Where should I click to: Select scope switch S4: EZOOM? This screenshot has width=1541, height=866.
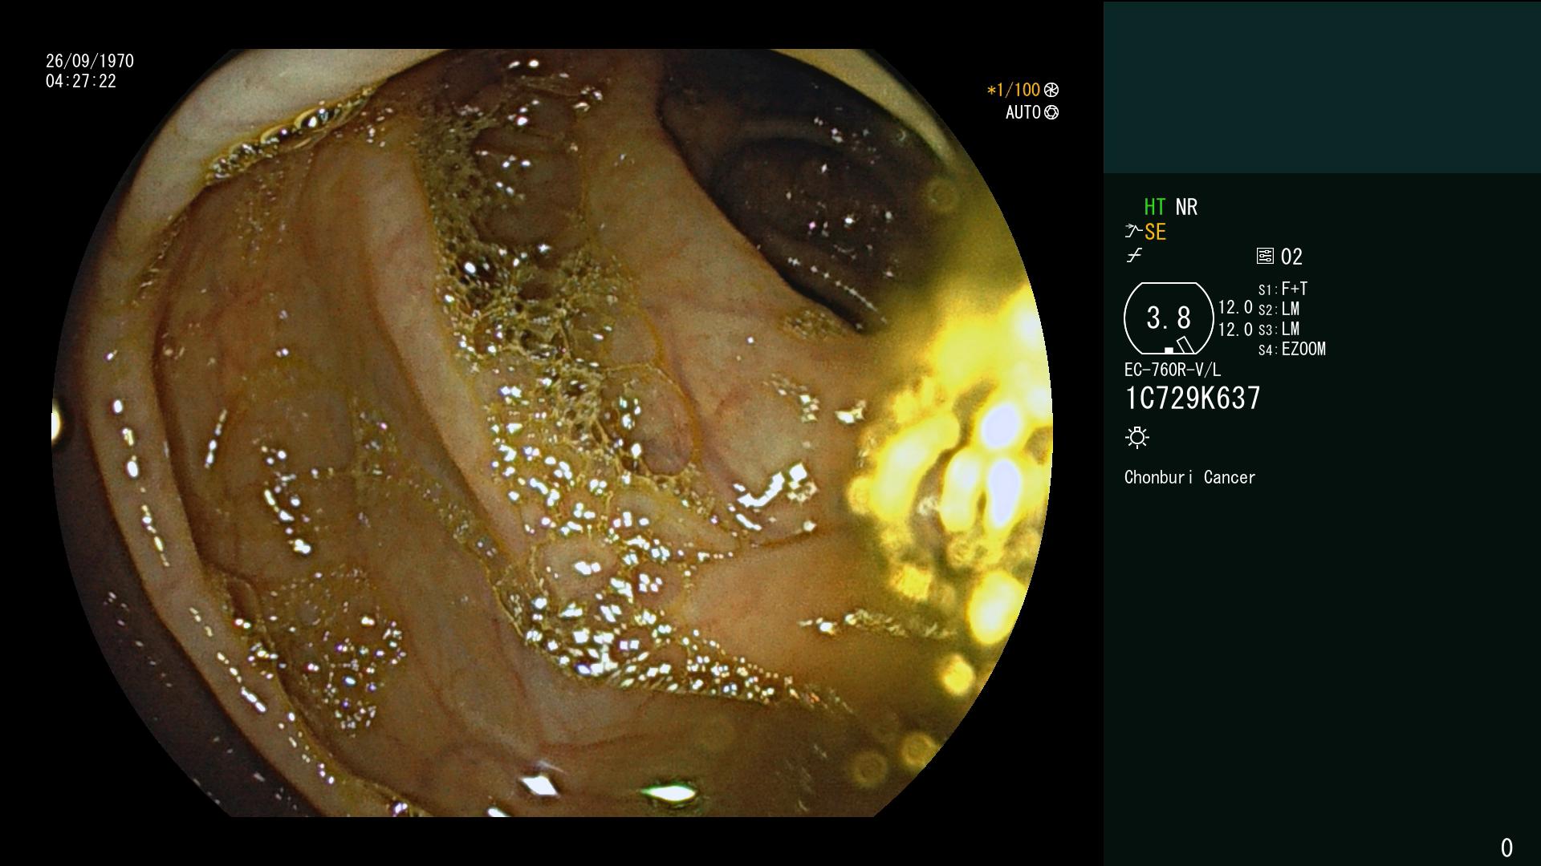(1292, 349)
